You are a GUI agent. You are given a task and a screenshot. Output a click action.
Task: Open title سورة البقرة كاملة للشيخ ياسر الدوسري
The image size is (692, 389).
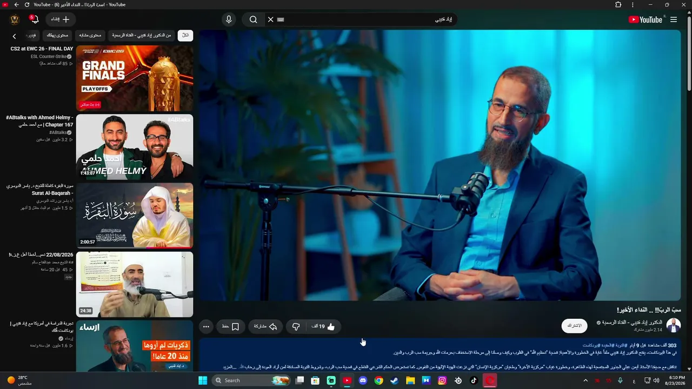coord(40,189)
